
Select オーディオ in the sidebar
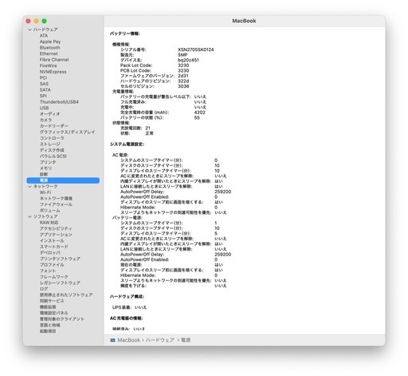pos(49,114)
